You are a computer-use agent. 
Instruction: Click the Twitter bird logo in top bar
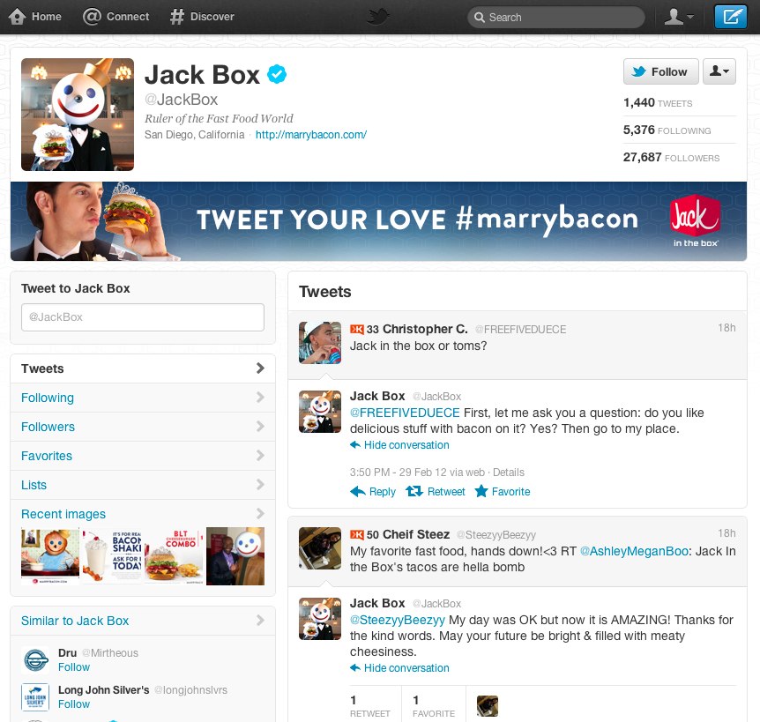(379, 17)
